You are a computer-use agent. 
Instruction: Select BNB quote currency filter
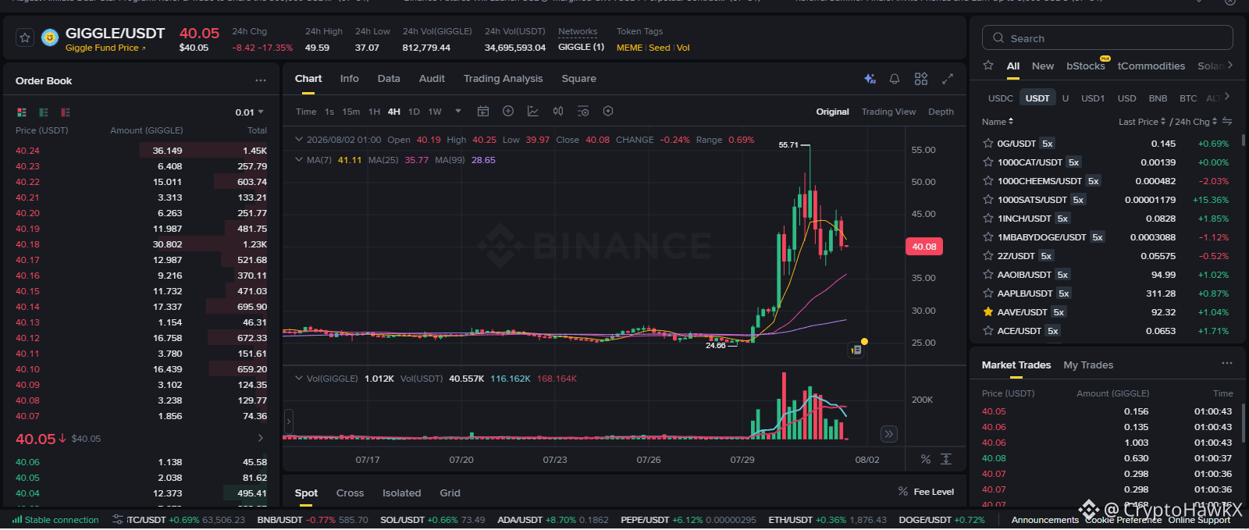point(1158,98)
